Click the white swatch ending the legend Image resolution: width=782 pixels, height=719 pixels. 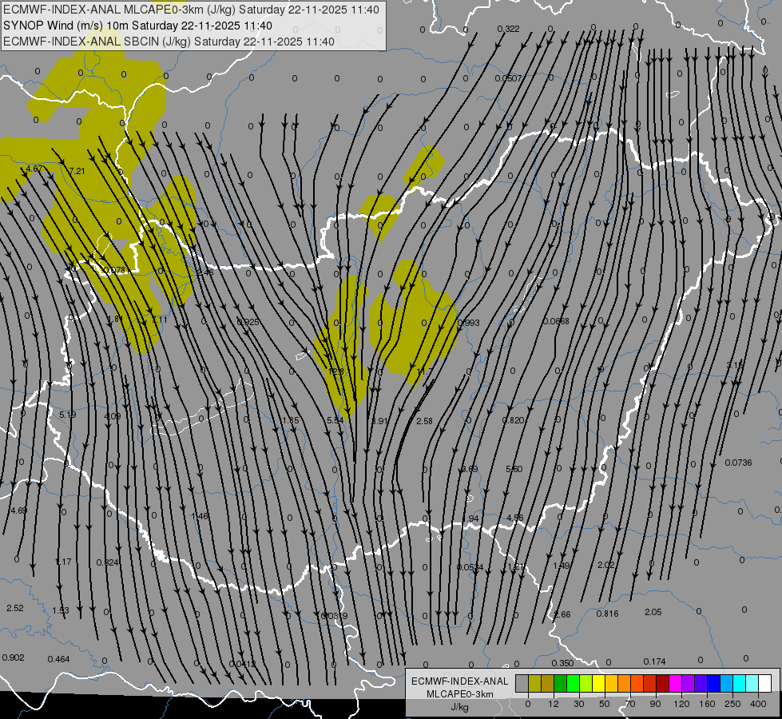click(765, 683)
